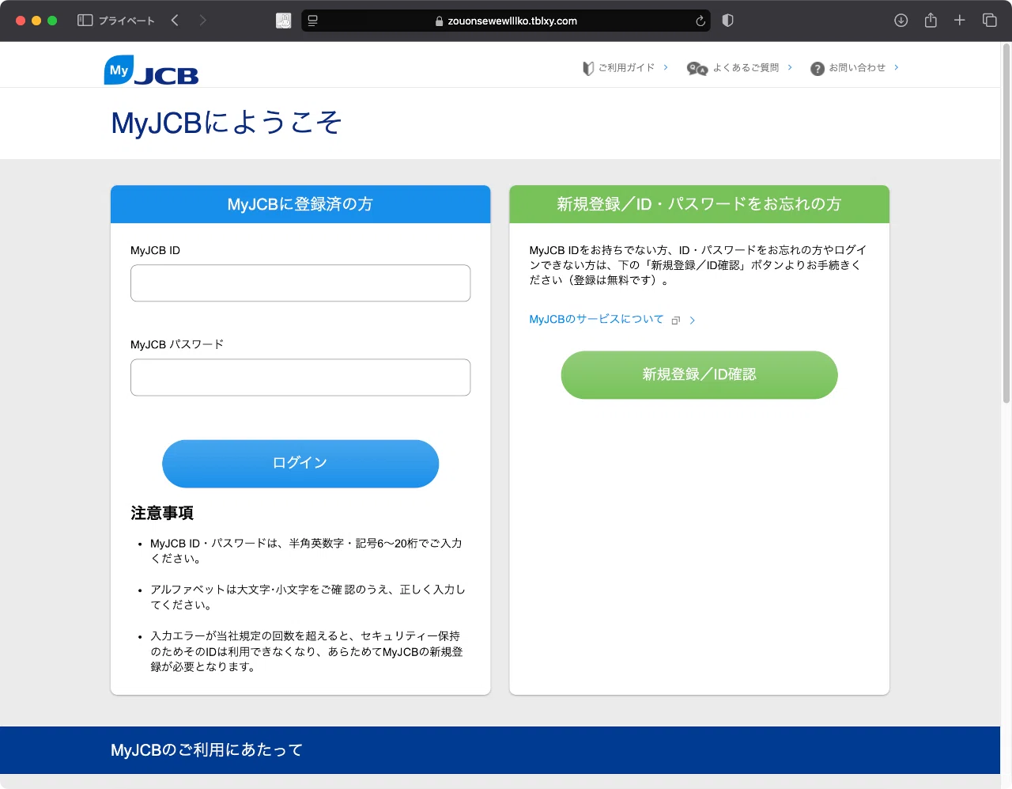Screen dimensions: 1012x789
Task: Click the page scrollbar thumb on the right
Action: 1006,224
